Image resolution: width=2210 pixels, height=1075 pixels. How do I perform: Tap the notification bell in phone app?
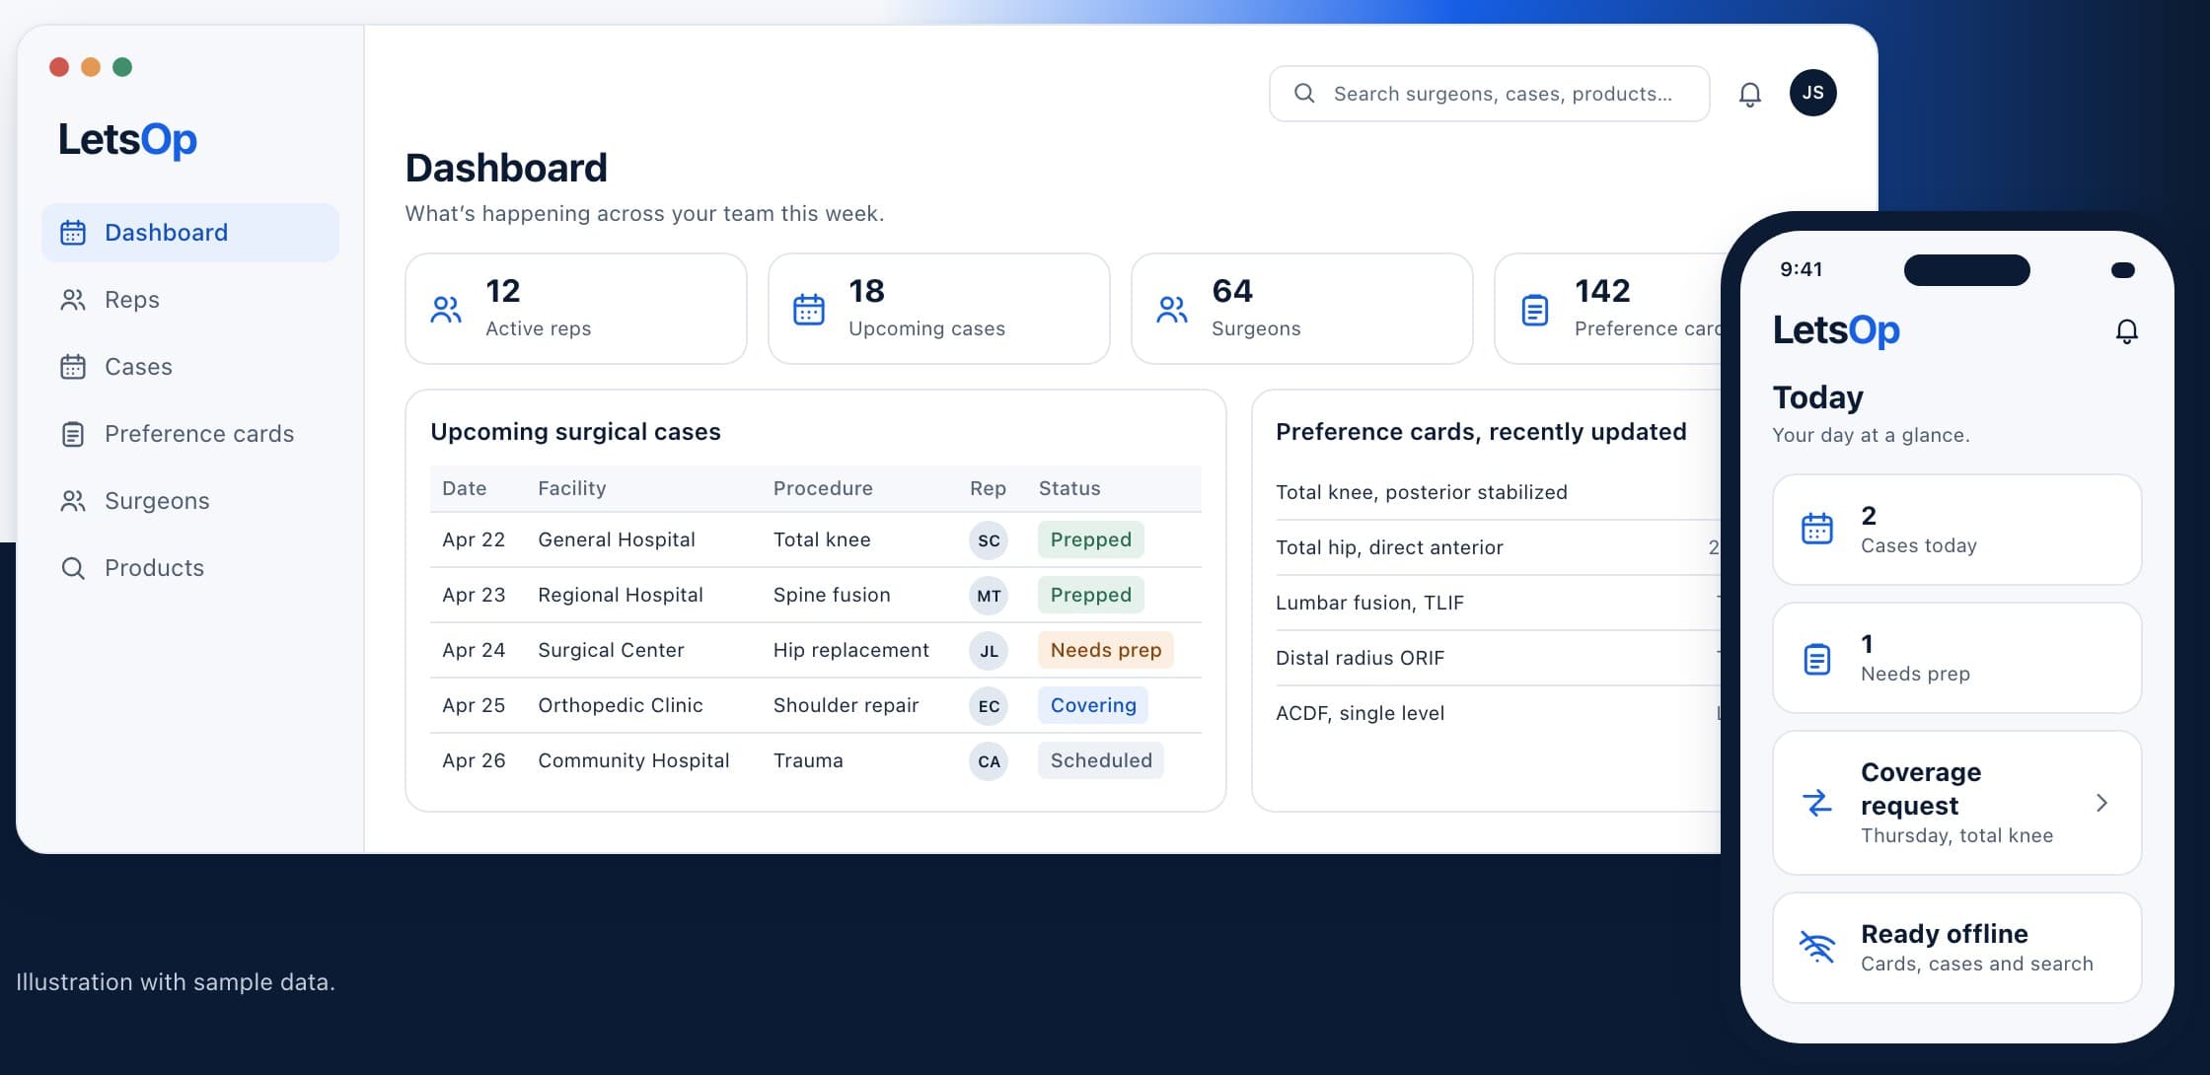click(x=2127, y=331)
